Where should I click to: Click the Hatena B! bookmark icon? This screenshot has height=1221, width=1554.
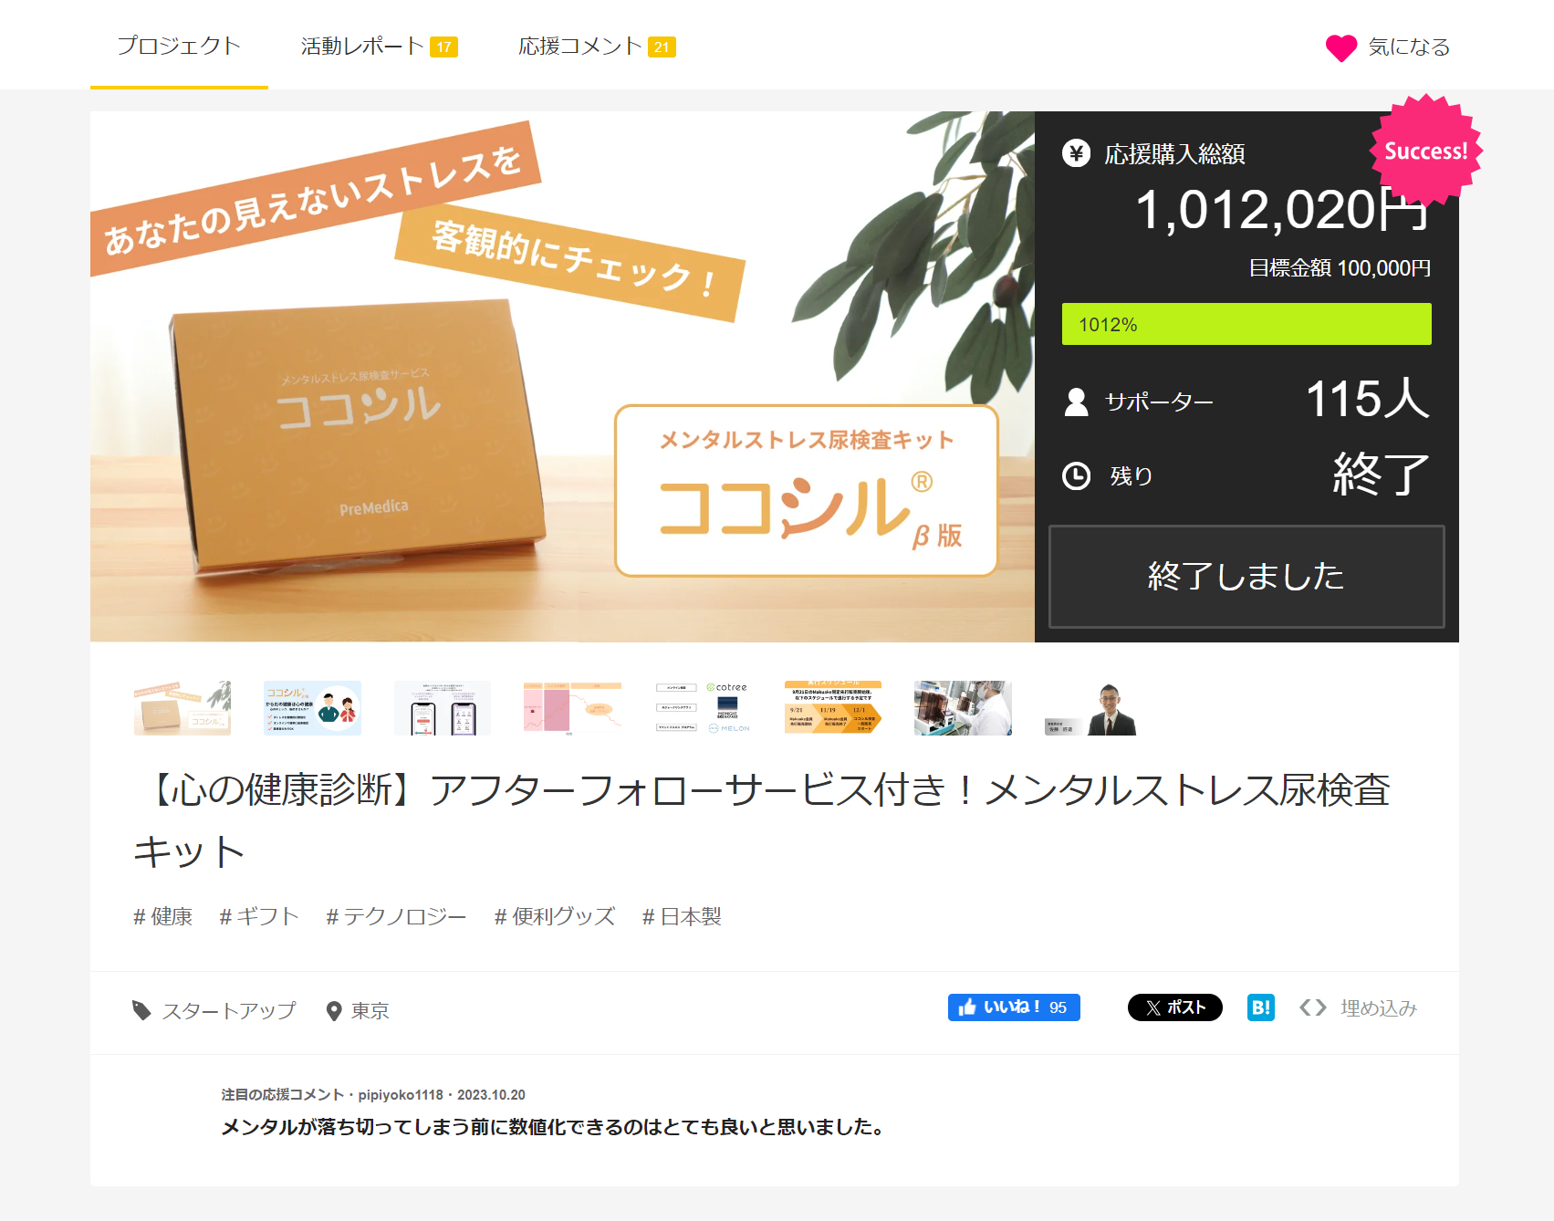[1261, 1007]
